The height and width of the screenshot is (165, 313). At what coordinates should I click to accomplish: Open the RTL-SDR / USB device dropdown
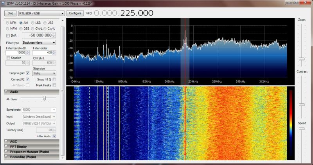(x=41, y=13)
